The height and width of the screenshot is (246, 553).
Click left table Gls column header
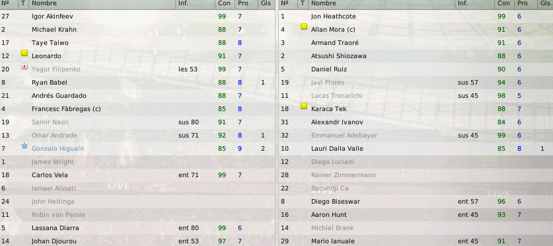[266, 3]
